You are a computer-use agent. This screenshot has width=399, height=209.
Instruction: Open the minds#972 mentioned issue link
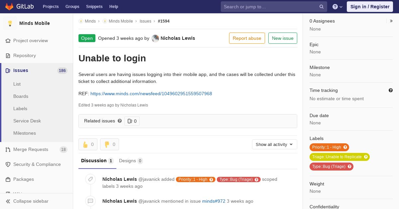coord(214,201)
